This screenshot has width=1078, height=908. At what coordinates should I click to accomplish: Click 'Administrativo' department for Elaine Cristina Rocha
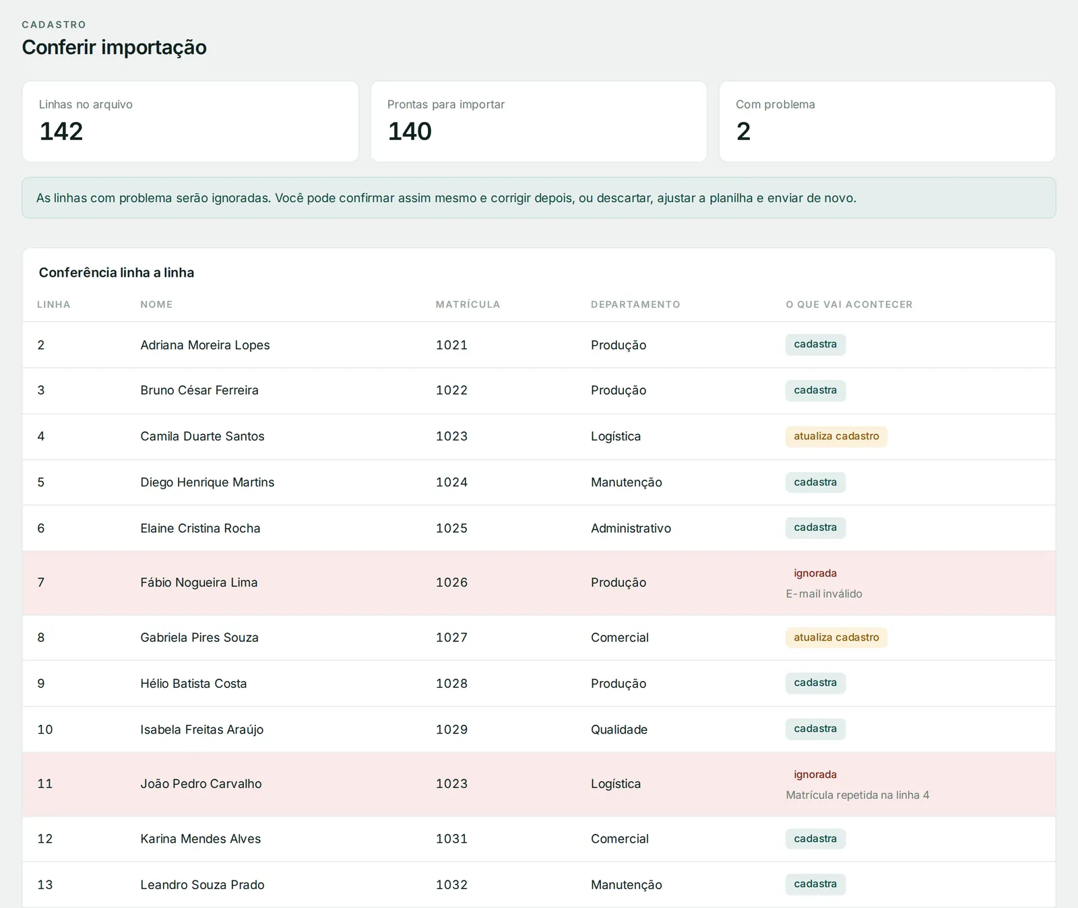(631, 528)
